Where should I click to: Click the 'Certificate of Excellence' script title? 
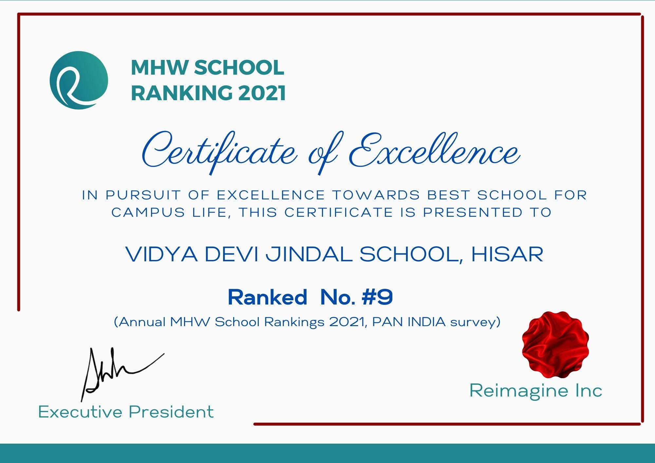331,153
